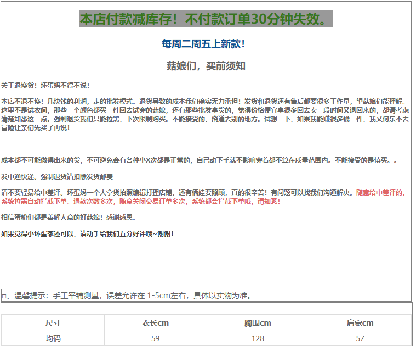Click the 衣长cm column header
Screen dimensions: 416x346
[155, 323]
